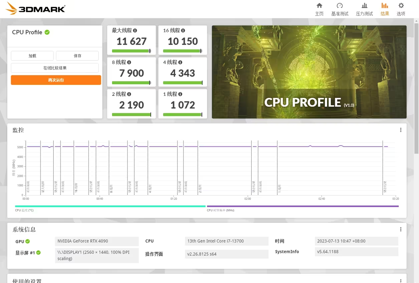Click info icon beside 最大线程
This screenshot has width=419, height=283.
tap(135, 30)
